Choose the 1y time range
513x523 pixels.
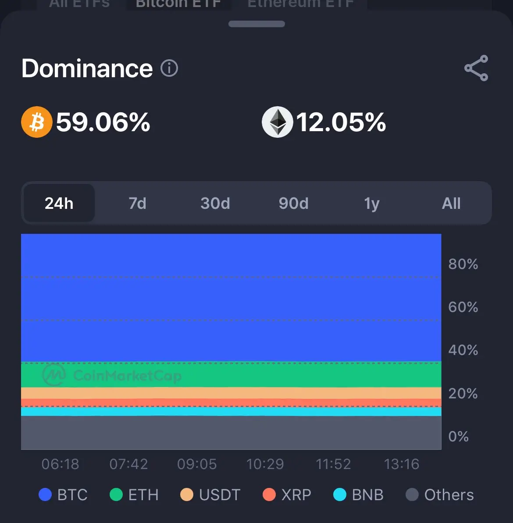click(x=372, y=203)
